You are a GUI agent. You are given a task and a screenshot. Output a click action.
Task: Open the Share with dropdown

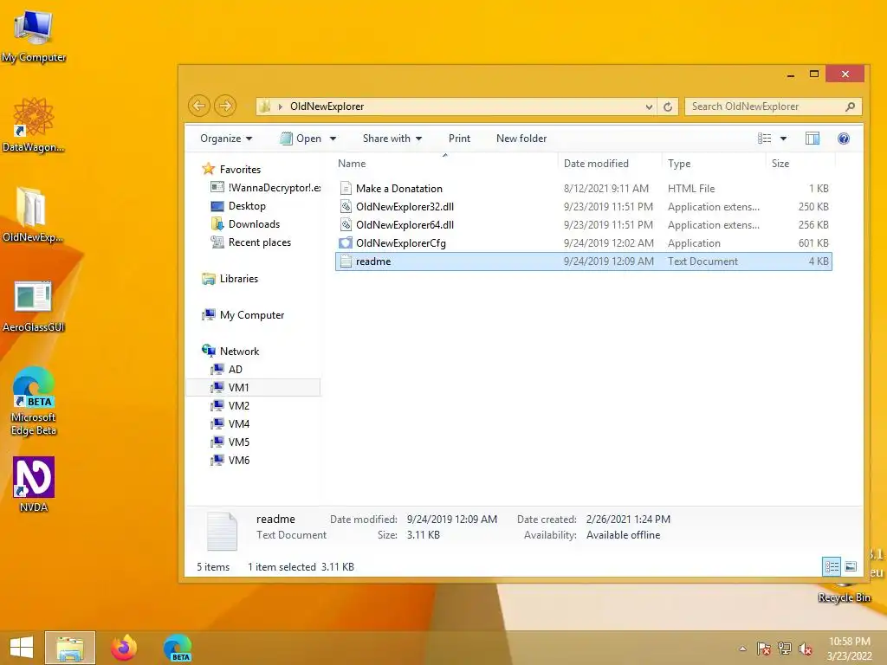click(392, 139)
